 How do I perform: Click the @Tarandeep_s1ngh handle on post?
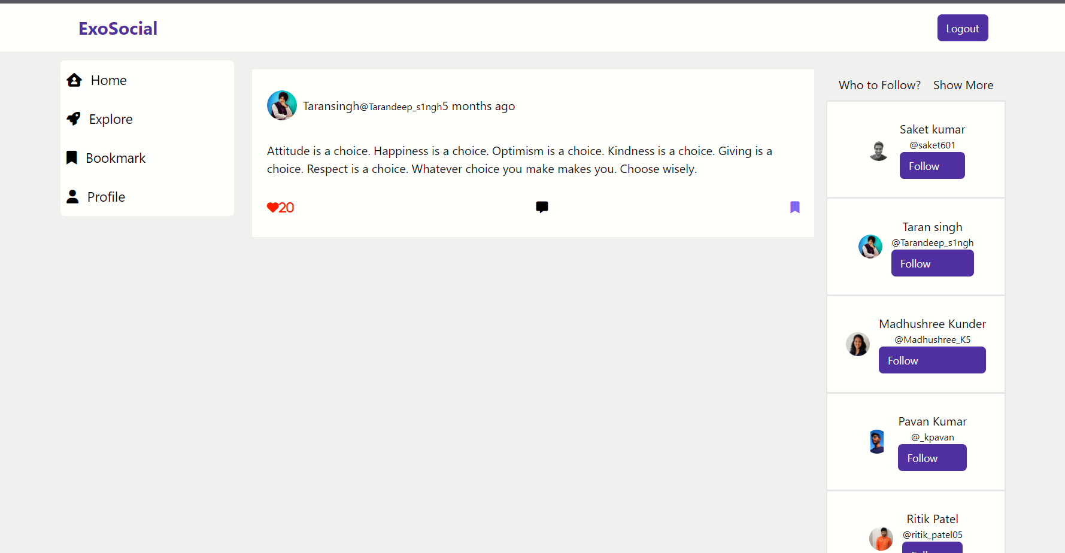tap(401, 107)
